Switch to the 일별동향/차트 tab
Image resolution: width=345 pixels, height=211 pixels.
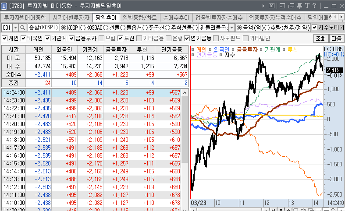tap(139, 18)
